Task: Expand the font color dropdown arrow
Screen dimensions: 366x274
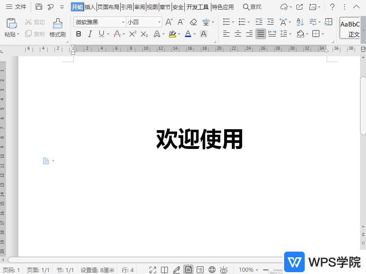Action: 194,34
